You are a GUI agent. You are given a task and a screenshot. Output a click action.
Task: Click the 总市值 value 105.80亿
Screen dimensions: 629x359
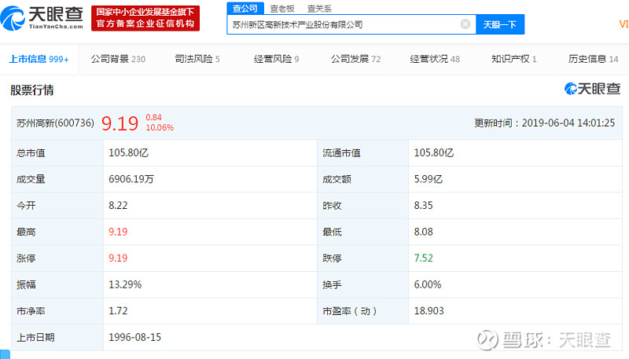click(x=128, y=153)
